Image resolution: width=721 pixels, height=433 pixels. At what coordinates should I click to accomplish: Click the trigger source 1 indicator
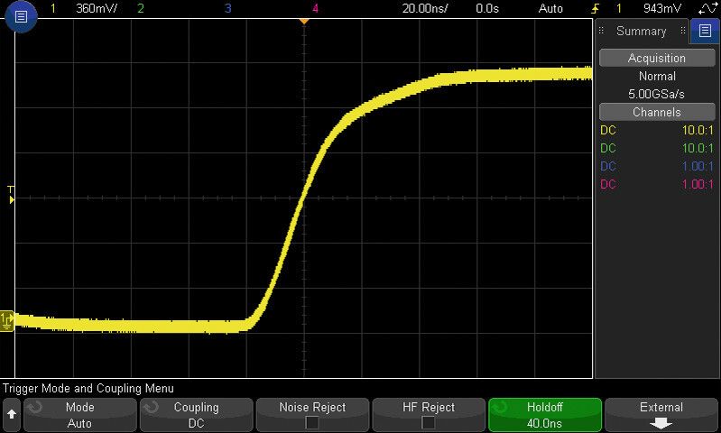[619, 8]
